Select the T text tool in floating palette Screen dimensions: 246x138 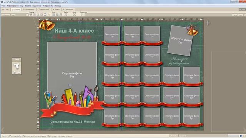(x=17, y=66)
